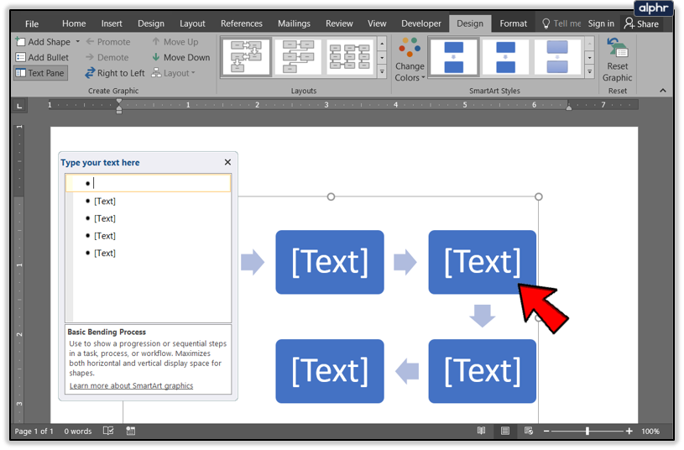Open the Add Shape dropdown arrow
Image resolution: width=684 pixels, height=450 pixels.
tap(78, 41)
